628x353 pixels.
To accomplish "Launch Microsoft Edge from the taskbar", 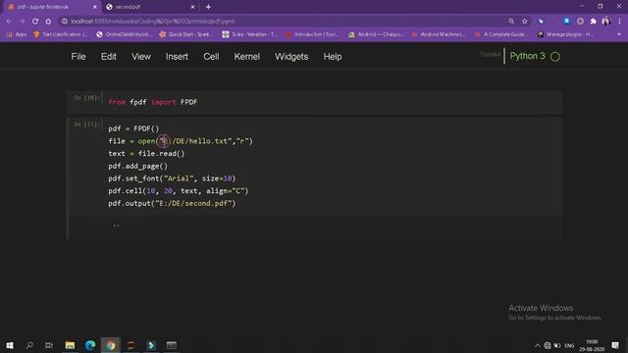I will point(90,345).
